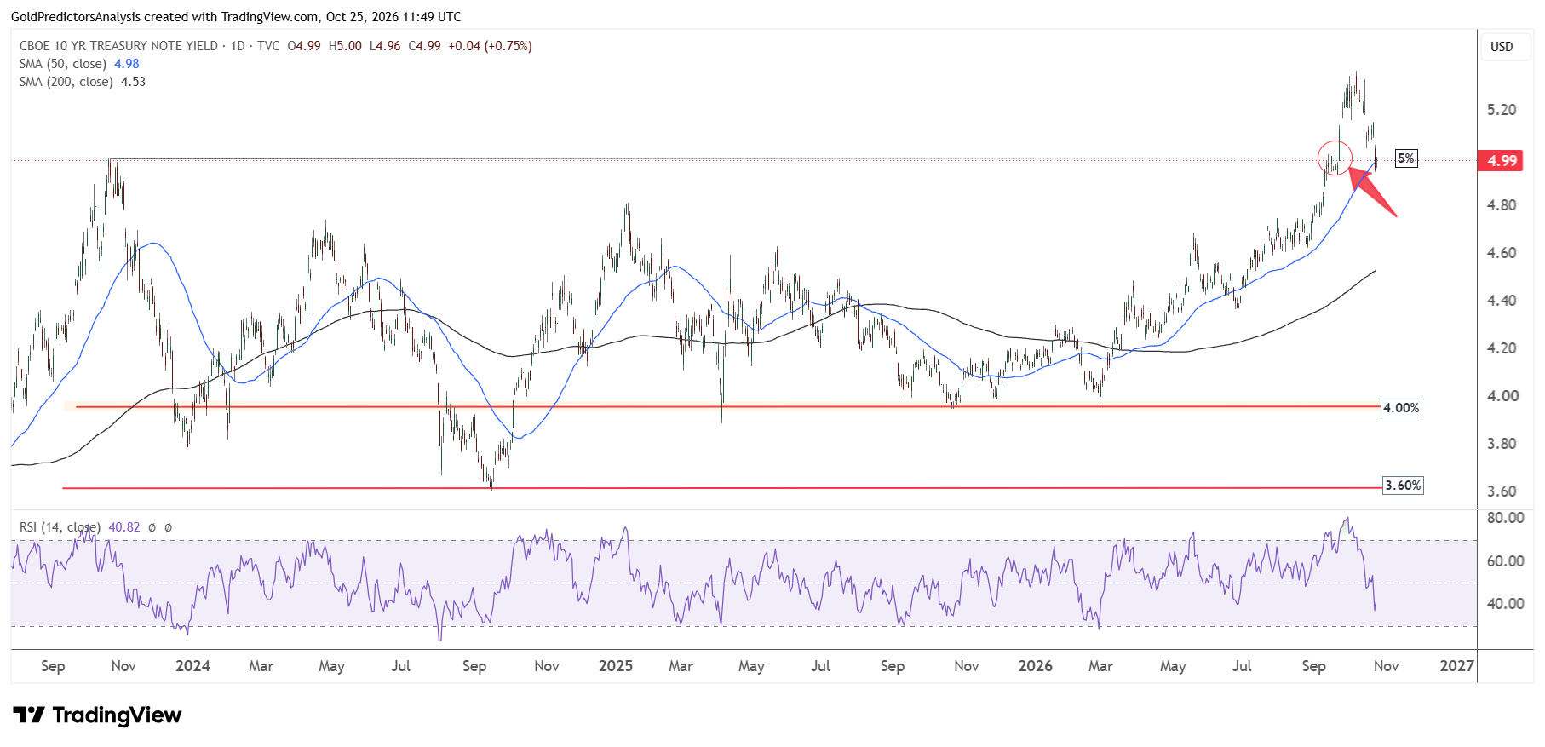This screenshot has height=747, width=1545.
Task: Click the 4.60 price axis label
Action: (1502, 253)
